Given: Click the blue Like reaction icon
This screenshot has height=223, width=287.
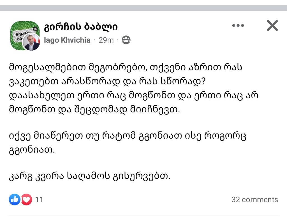Looking at the screenshot, I should [14, 200].
